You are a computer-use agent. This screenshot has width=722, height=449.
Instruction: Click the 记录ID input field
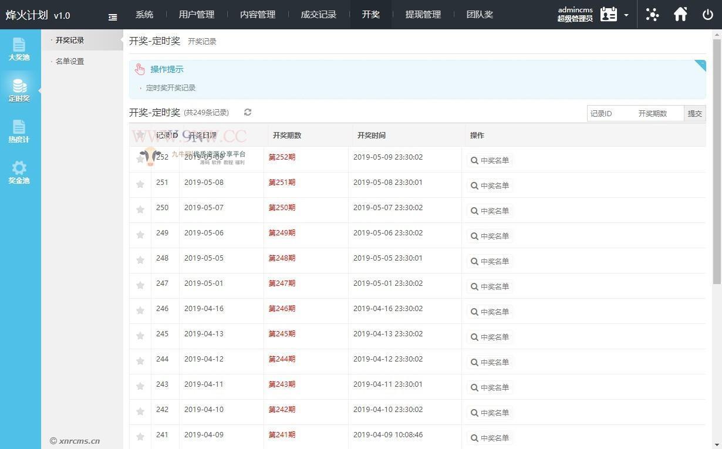pos(605,113)
